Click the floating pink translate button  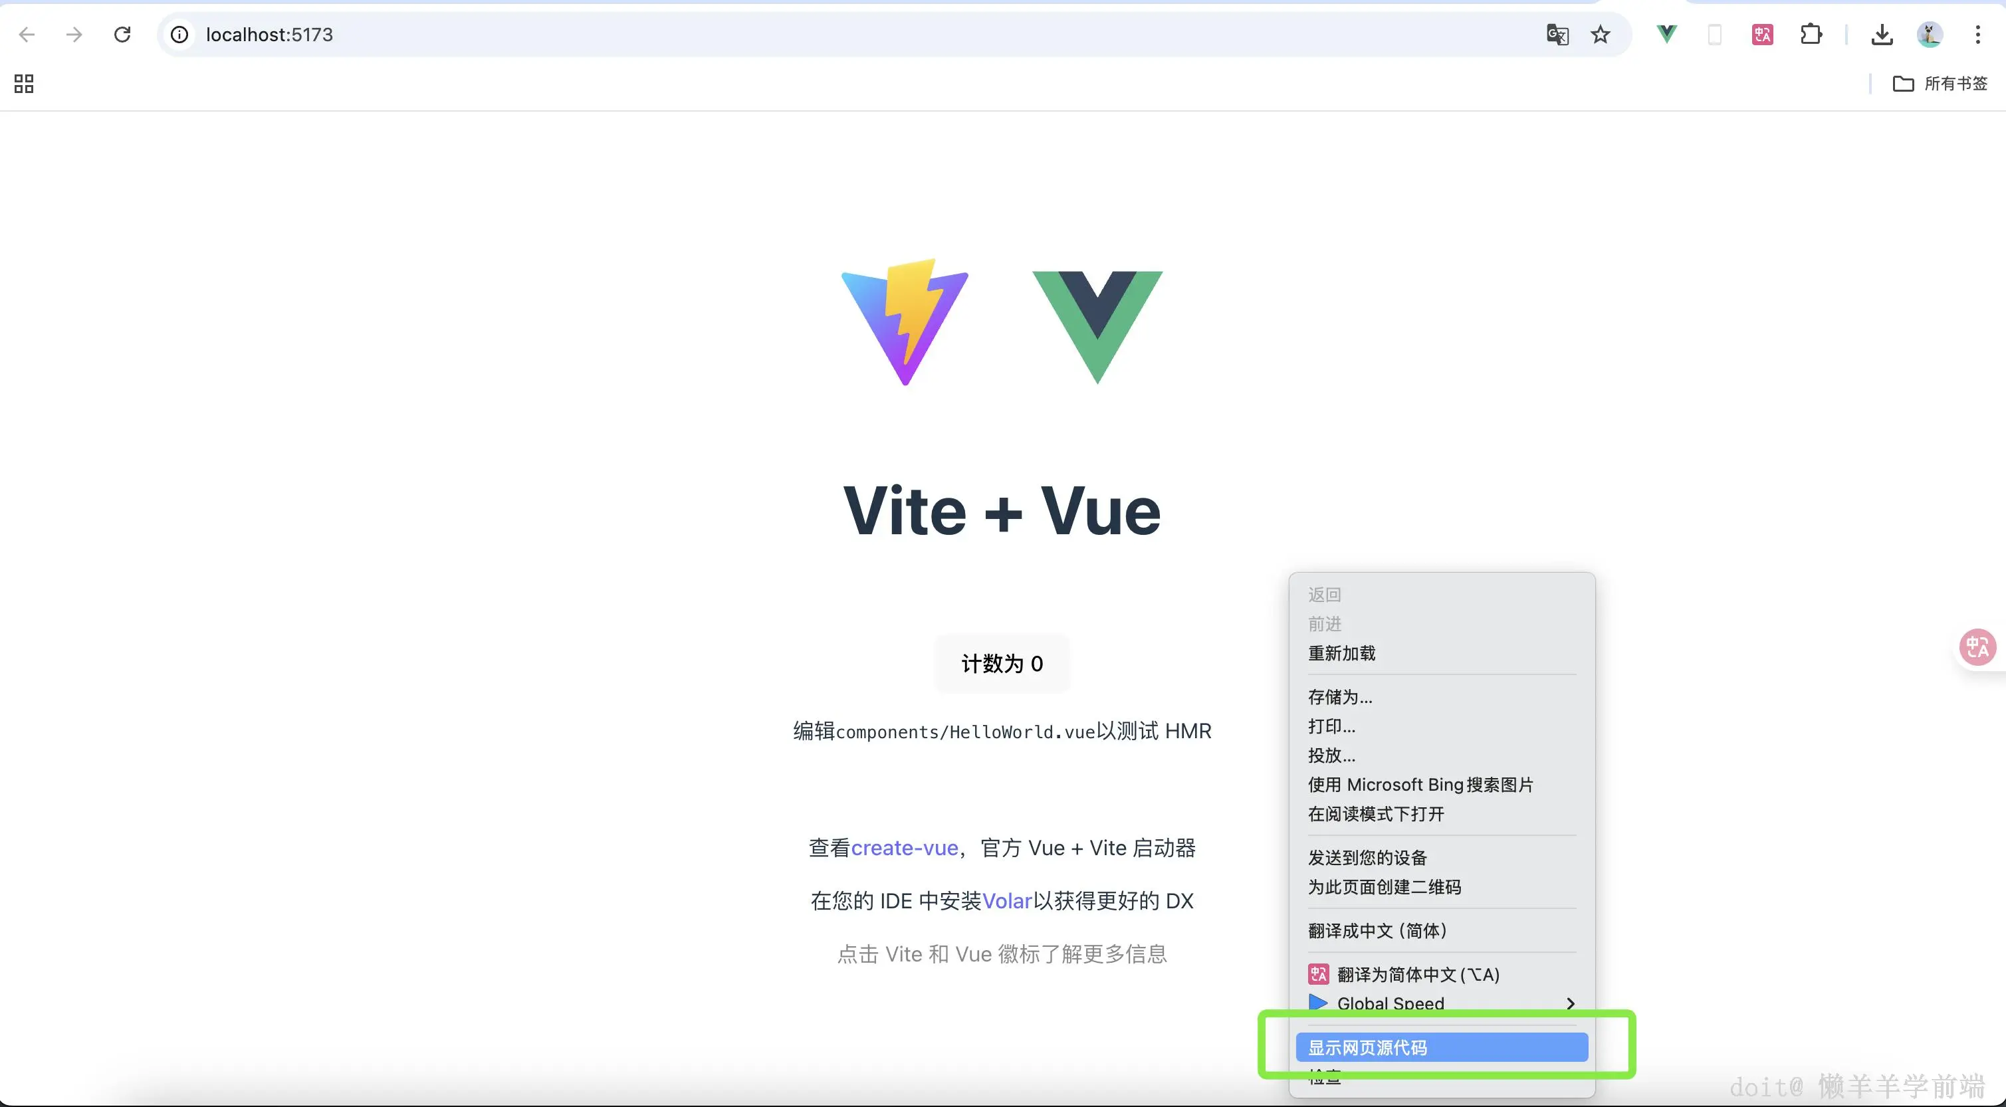(1977, 647)
